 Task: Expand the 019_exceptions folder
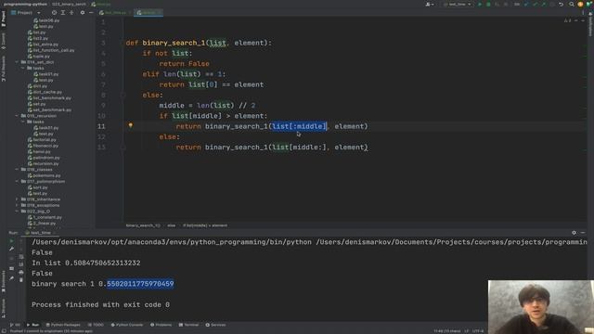pos(17,205)
